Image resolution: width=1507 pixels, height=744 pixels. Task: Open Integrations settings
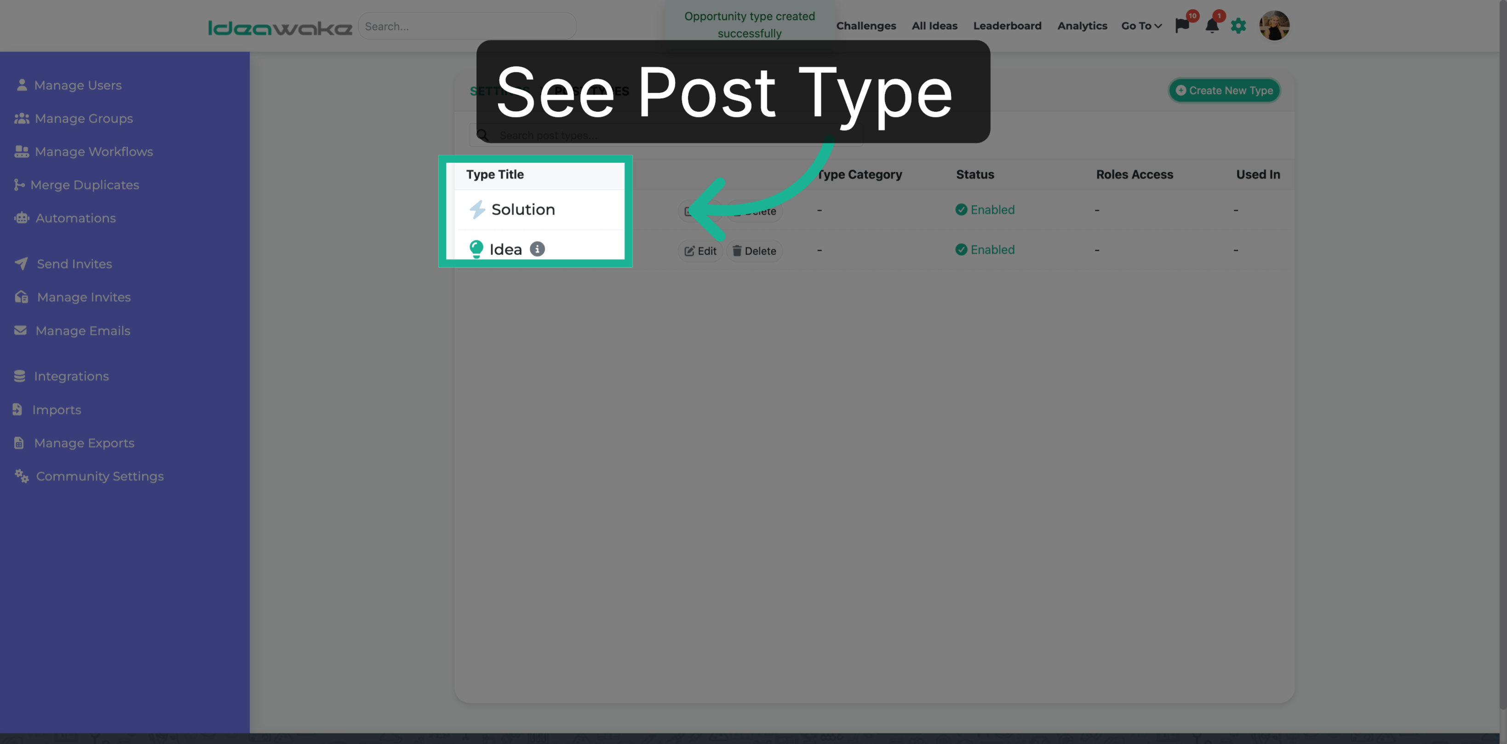[62, 376]
